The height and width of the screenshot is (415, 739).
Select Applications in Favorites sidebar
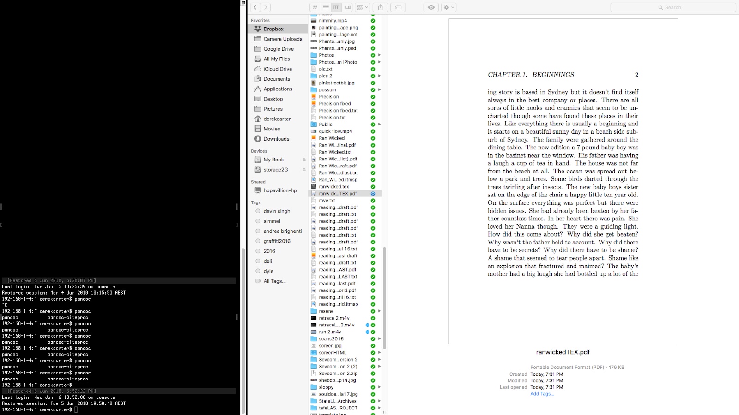[278, 89]
